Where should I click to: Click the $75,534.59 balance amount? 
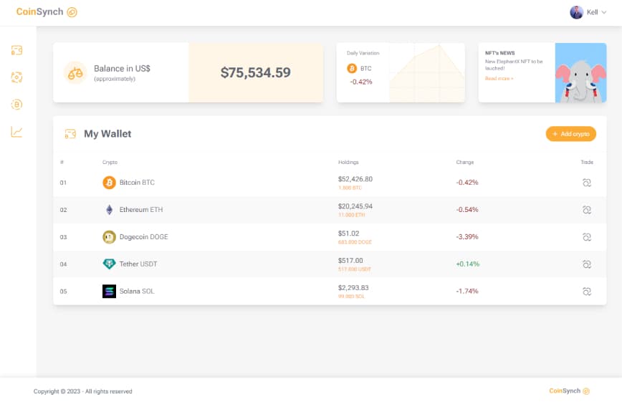pyautogui.click(x=255, y=72)
